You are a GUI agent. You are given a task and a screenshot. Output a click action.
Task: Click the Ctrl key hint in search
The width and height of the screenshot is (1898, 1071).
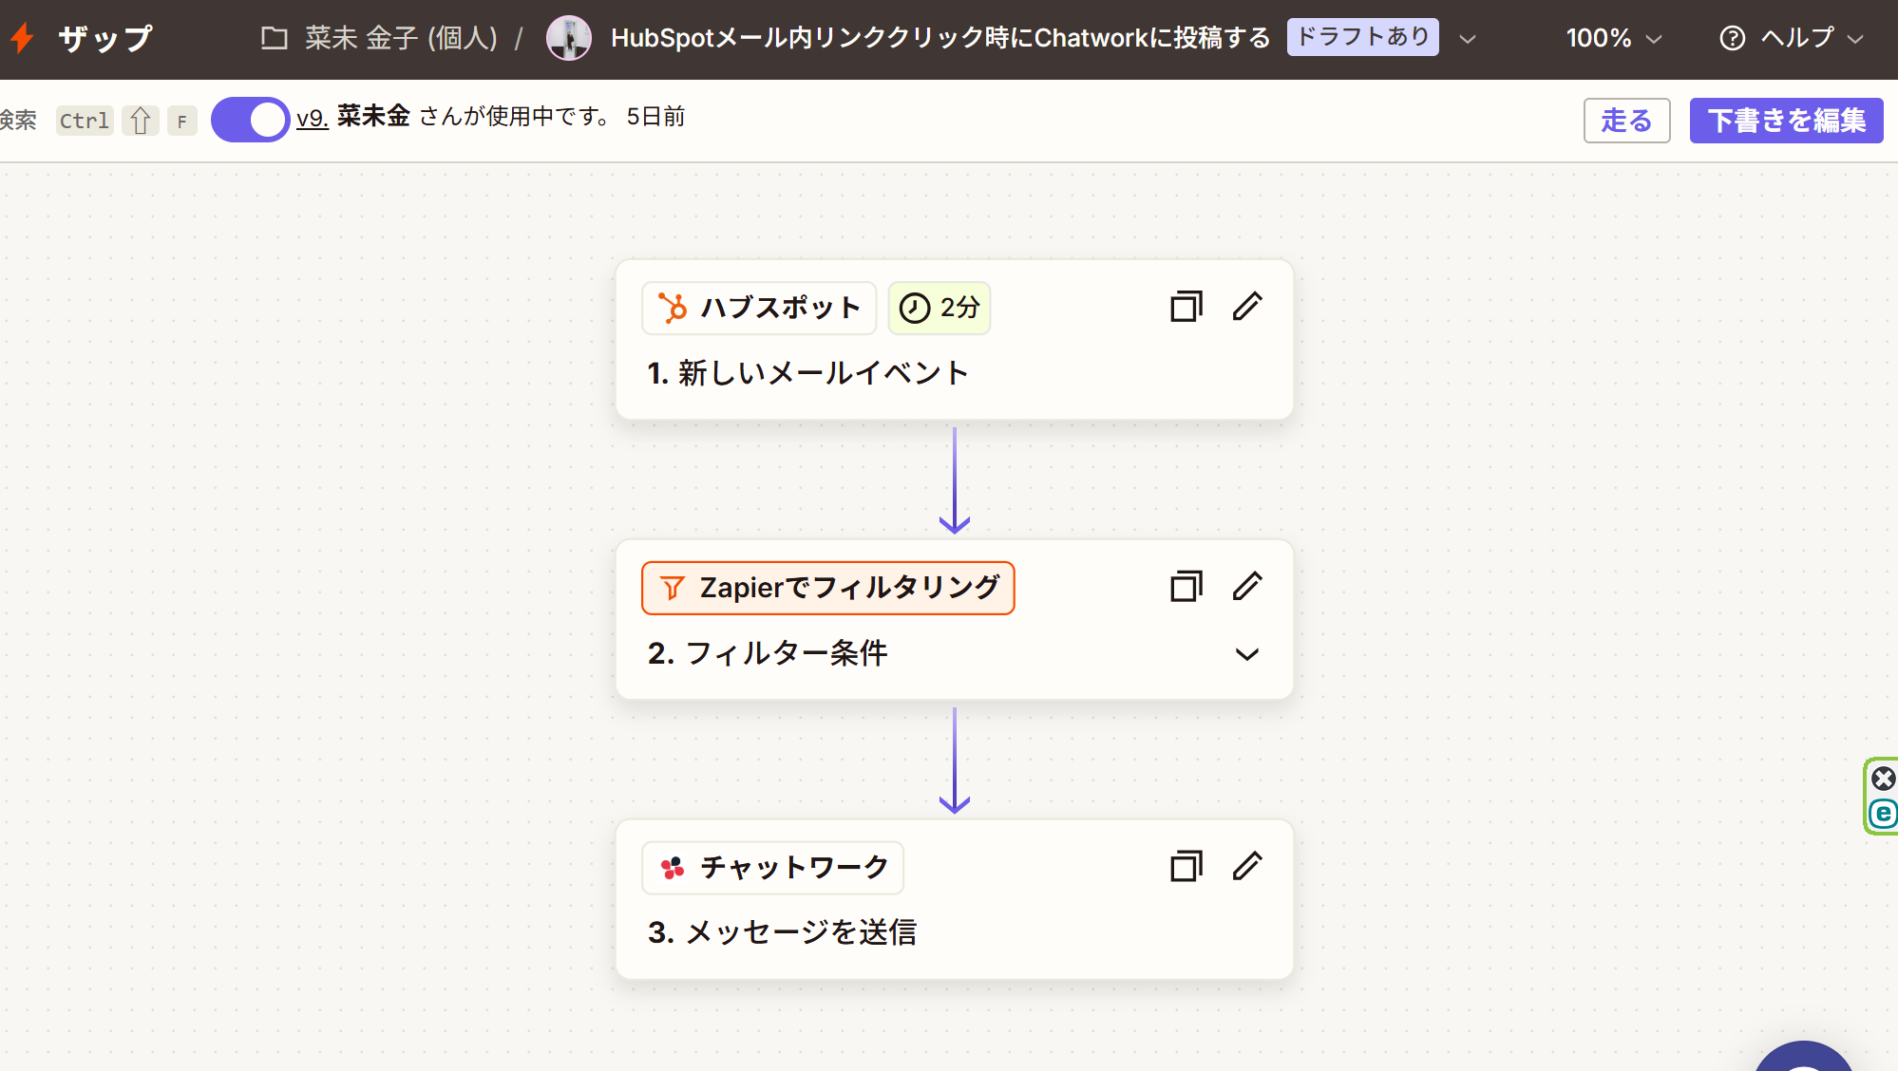click(x=85, y=121)
